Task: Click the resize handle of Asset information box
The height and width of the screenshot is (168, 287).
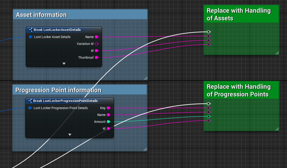Action: click(145, 78)
